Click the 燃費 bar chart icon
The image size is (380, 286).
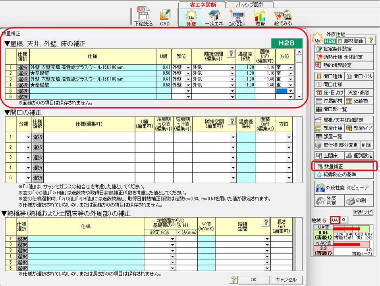pos(260,18)
